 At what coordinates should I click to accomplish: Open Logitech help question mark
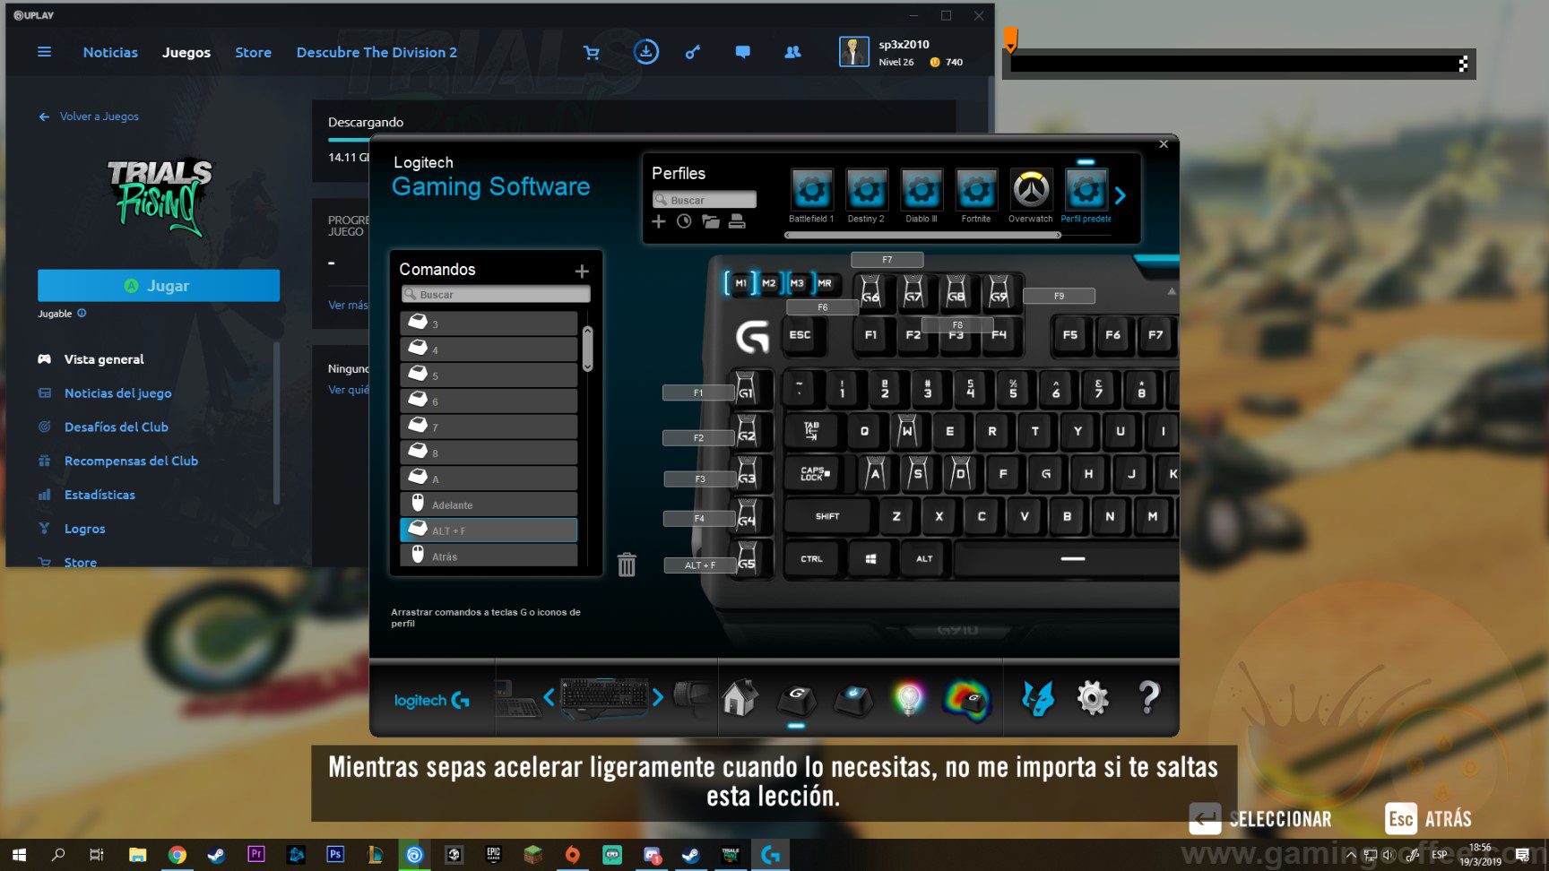[x=1148, y=697]
